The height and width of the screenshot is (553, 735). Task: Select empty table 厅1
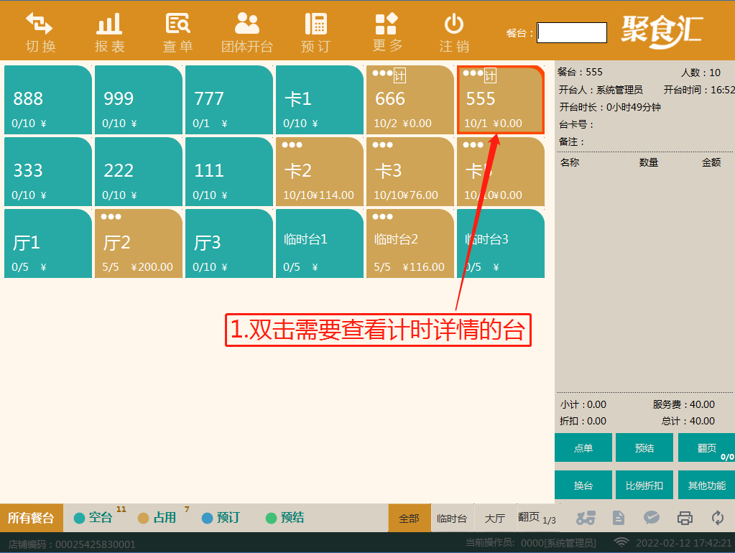coord(48,243)
